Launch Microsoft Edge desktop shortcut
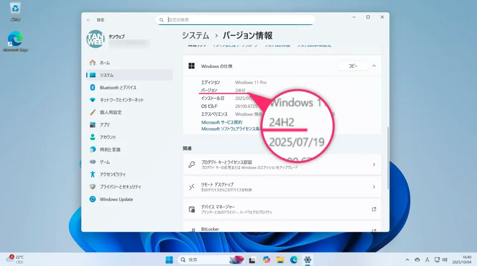Screen dimensions: 477x266 15,39
